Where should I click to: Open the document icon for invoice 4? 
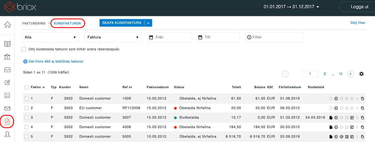pos(331,127)
